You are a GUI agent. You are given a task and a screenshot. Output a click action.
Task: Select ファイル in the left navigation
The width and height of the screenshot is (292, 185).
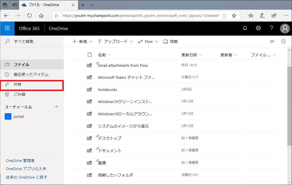32,64
